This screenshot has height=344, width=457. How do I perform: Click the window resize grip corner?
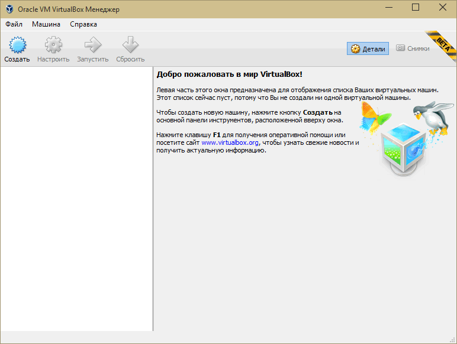(x=453, y=340)
